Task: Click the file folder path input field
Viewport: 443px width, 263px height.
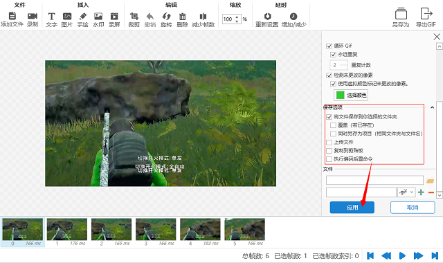Action: point(374,180)
